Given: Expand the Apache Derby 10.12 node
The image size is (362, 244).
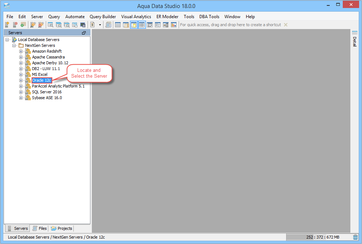Looking at the screenshot, I should [x=21, y=63].
